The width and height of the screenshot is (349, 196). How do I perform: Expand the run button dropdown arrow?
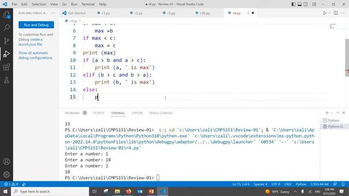(329, 13)
